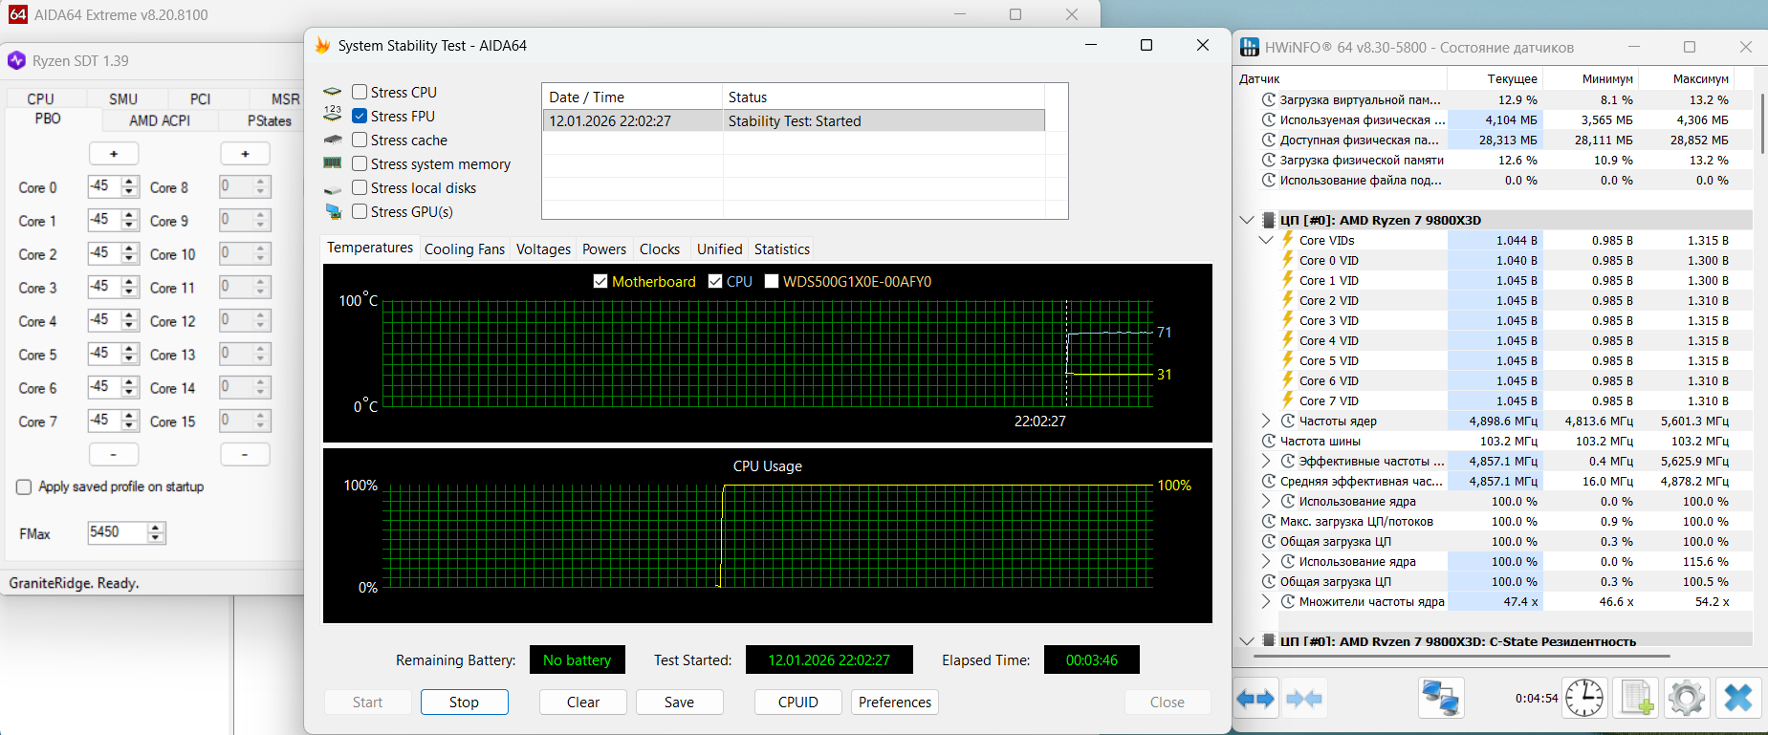Screen dimensions: 1768x735
Task: Enable the Stress GPU(s) checkbox
Action: point(360,211)
